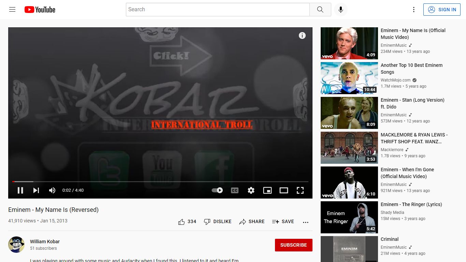Open William Kobar channel avatar

(x=16, y=245)
